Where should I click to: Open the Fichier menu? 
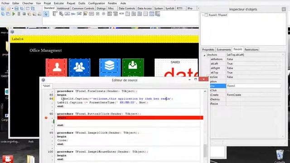tap(5, 3)
